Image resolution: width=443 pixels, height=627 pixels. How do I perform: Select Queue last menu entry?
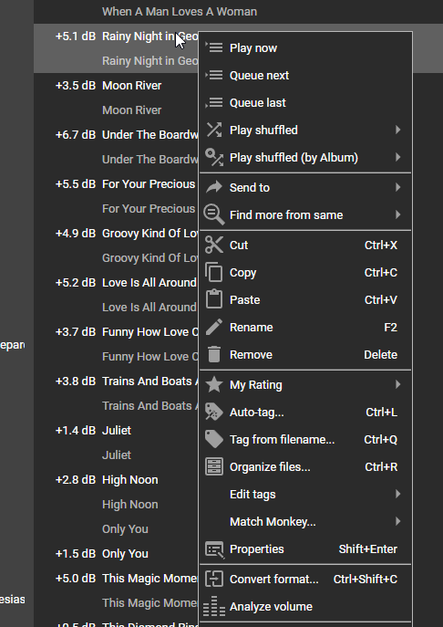click(305, 103)
